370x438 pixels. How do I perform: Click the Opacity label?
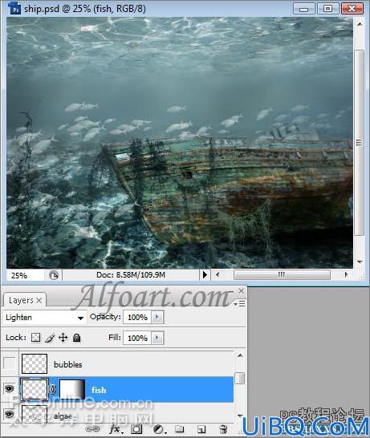pyautogui.click(x=105, y=317)
